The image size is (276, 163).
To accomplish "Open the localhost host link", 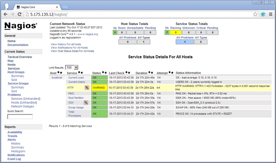I will point(57,77).
